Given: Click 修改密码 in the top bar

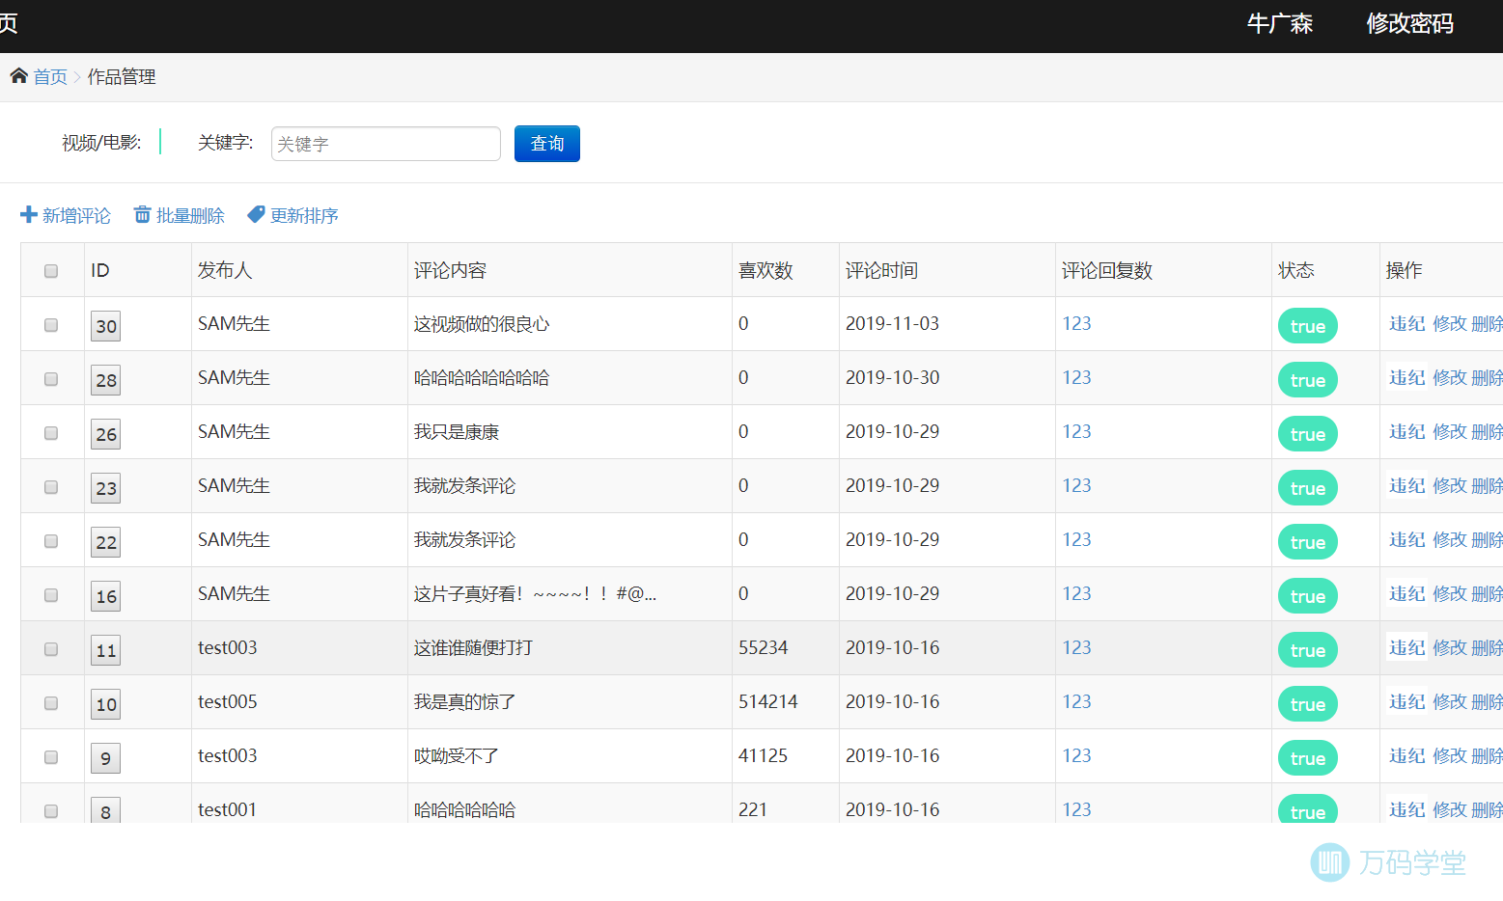Looking at the screenshot, I should pyautogui.click(x=1409, y=24).
